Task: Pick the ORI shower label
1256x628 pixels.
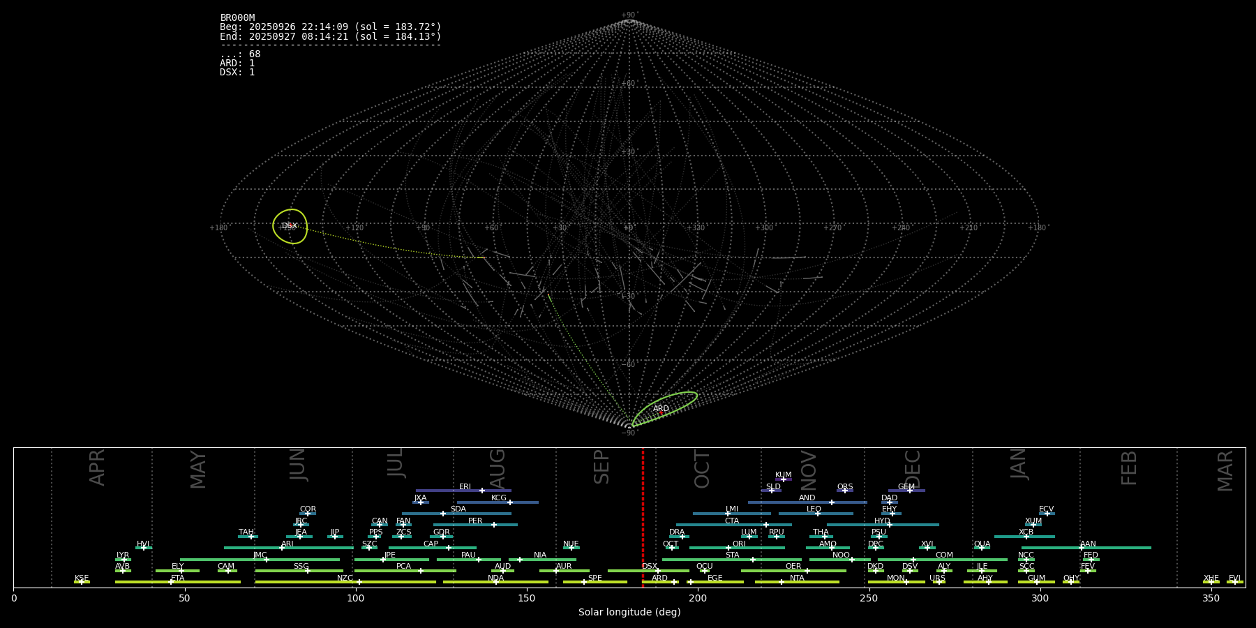Action: [739, 544]
